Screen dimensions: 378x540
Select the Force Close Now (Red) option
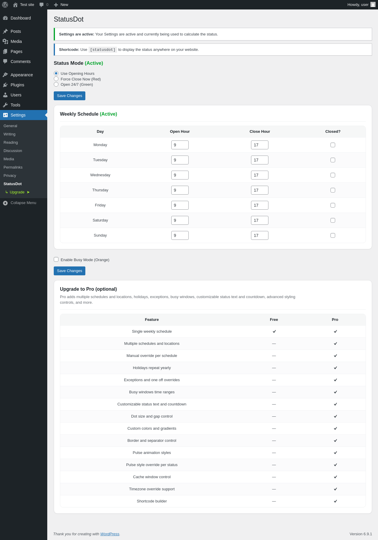pos(56,79)
